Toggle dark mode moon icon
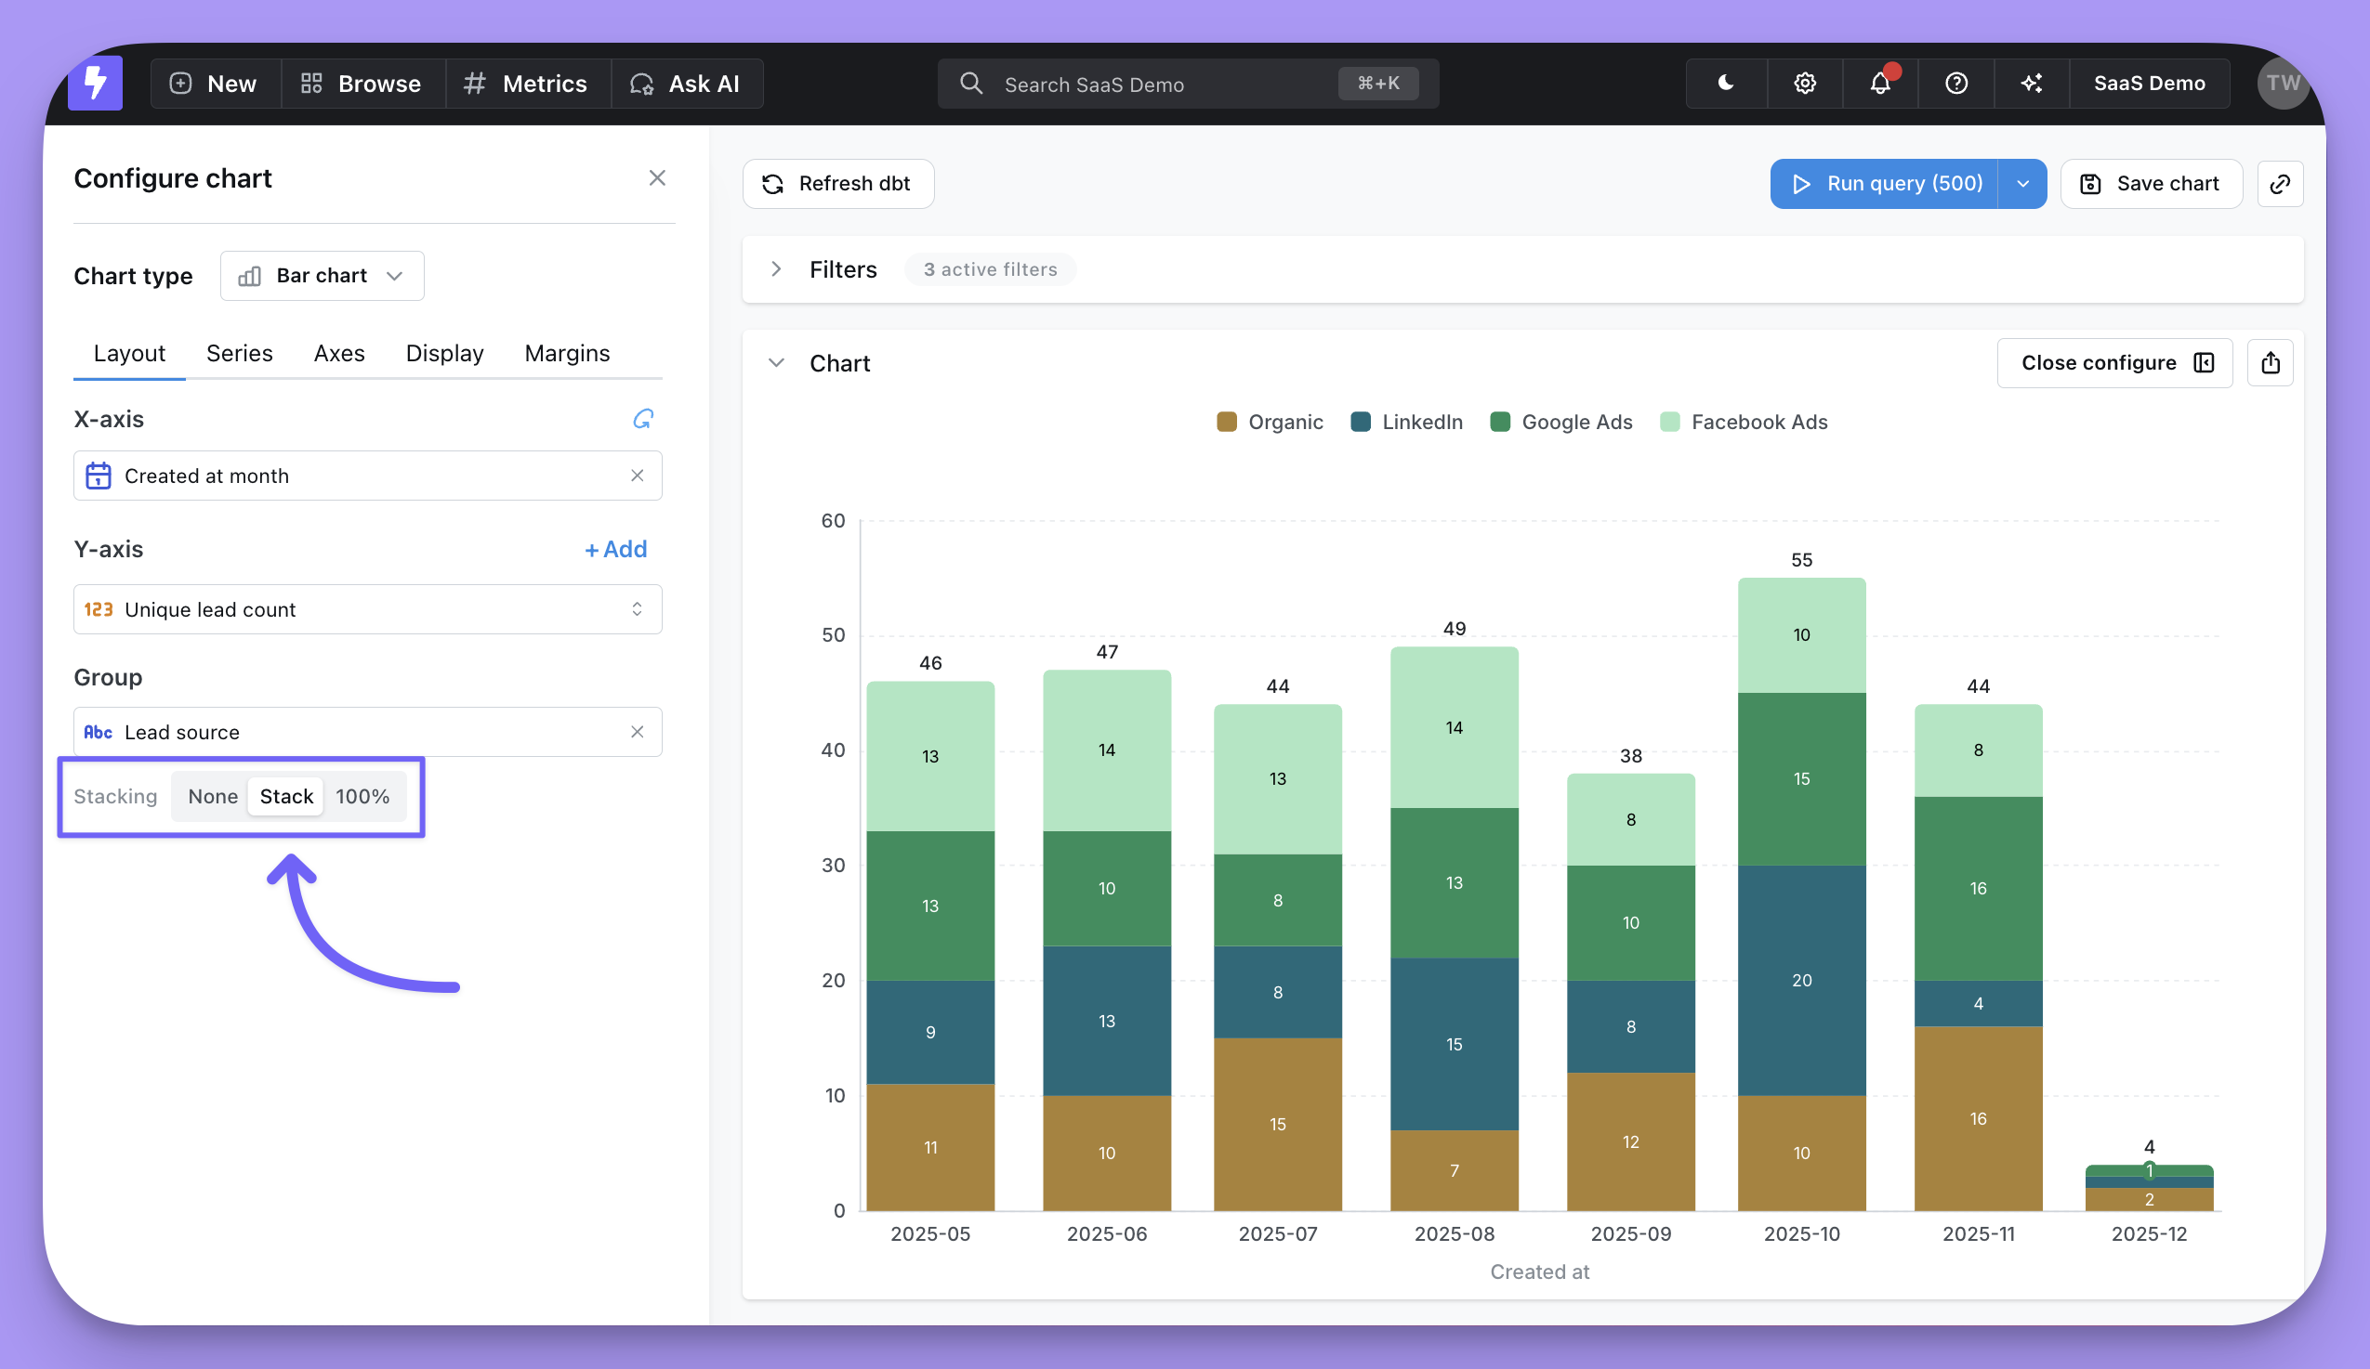The width and height of the screenshot is (2370, 1369). click(1726, 84)
